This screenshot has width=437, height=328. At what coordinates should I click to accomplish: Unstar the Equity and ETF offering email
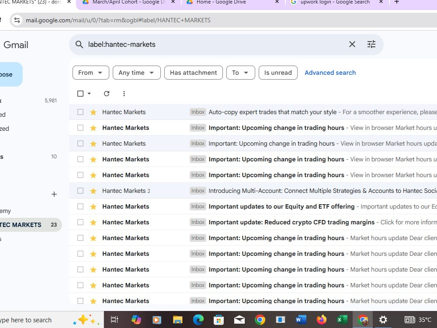93,206
